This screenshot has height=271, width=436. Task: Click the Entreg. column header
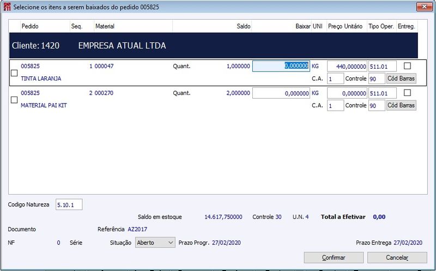tap(406, 26)
